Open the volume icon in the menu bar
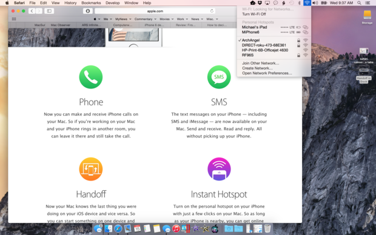Viewport: 376px width, 235px height. (x=315, y=3)
